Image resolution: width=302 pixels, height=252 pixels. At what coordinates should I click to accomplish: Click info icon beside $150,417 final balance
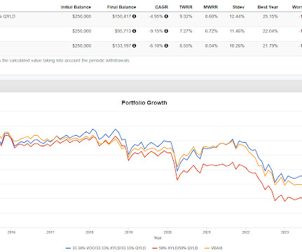pos(134,16)
